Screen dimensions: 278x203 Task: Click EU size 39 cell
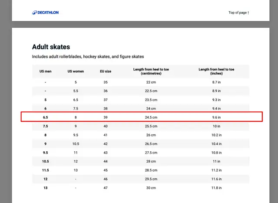click(x=106, y=117)
